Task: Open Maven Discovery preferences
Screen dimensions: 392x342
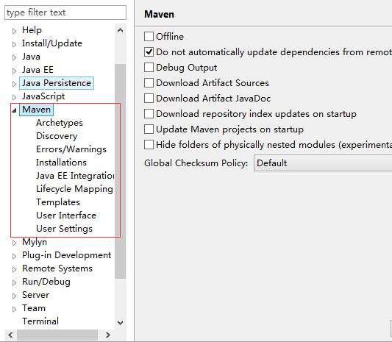Action: pyautogui.click(x=57, y=136)
